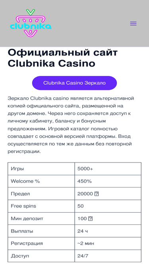Click the Free spins row label
The height and width of the screenshot is (265, 149).
pos(23,206)
